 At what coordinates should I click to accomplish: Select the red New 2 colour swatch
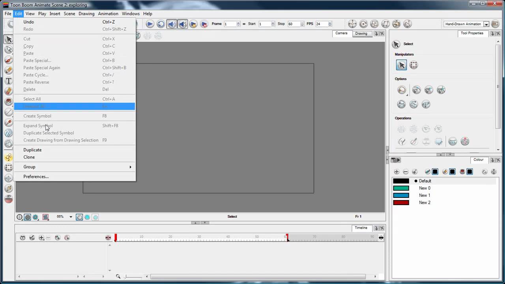pyautogui.click(x=401, y=202)
